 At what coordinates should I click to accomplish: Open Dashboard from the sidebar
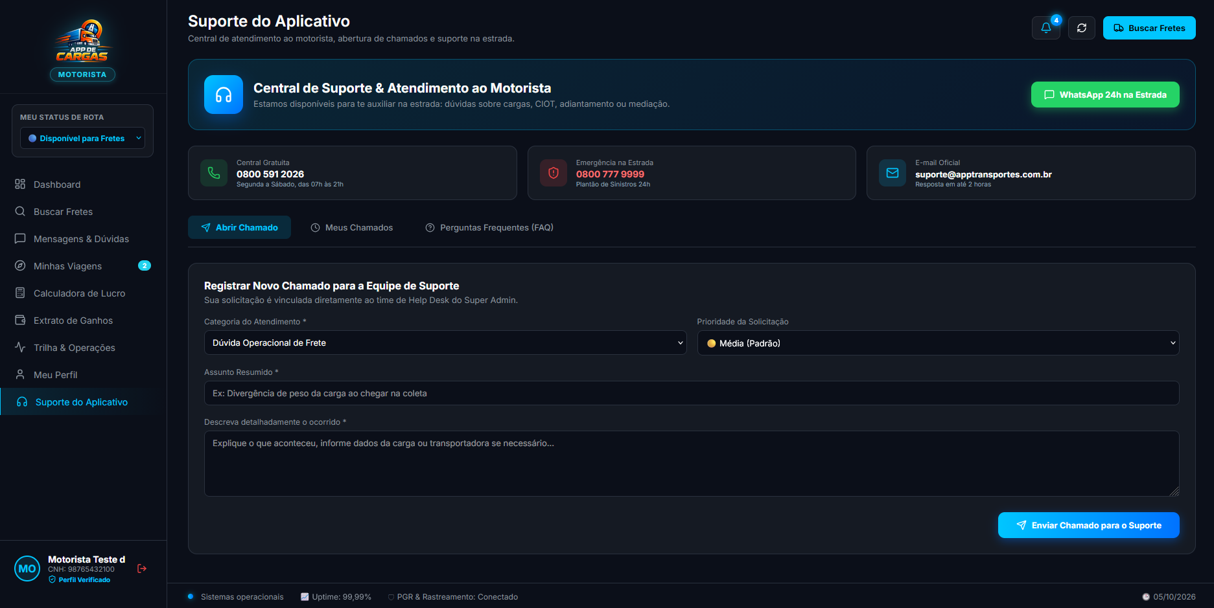[x=83, y=185]
